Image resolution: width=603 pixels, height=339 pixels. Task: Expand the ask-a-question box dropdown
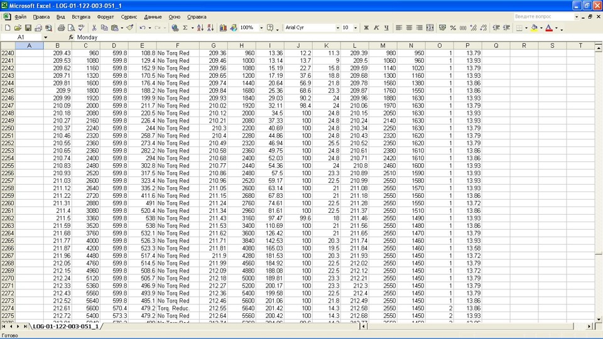pos(577,16)
